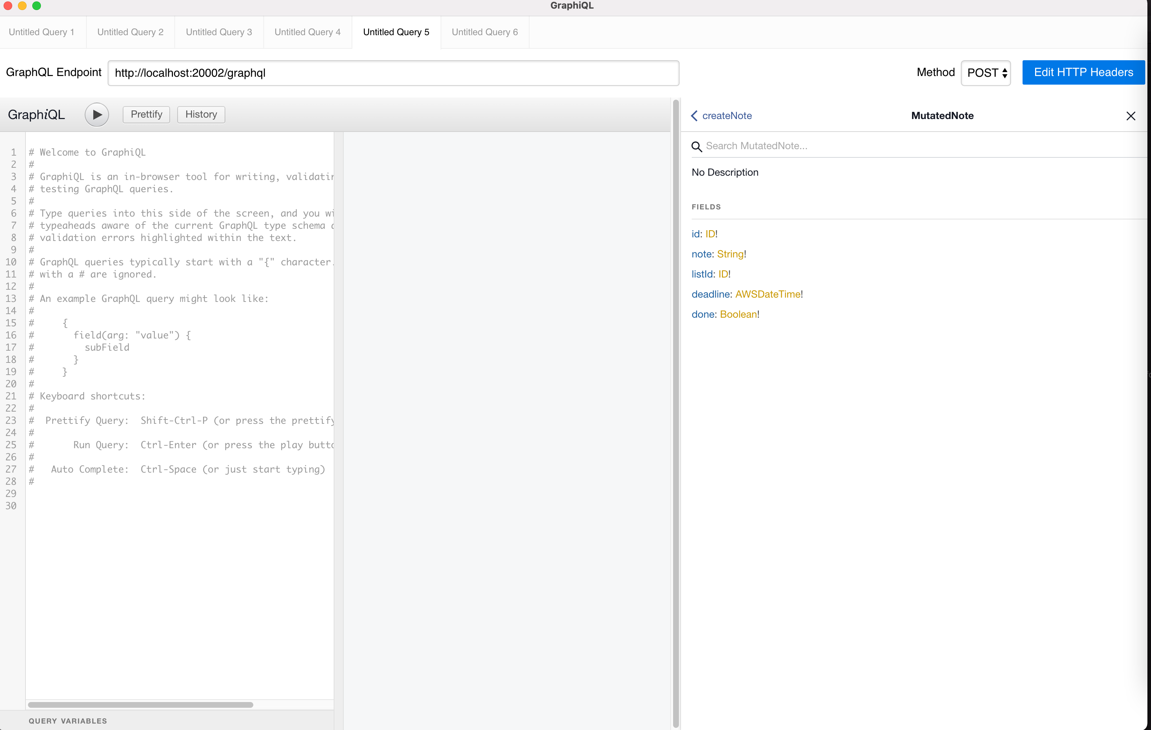
Task: Click the editor horizontal scrollbar
Action: tap(140, 705)
